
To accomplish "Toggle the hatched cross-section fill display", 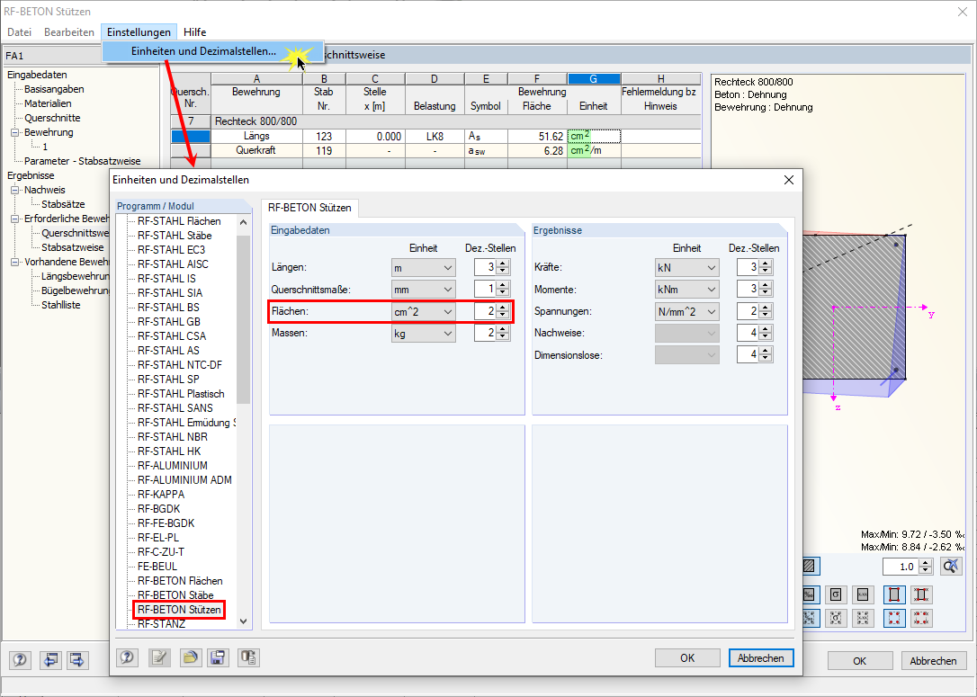I will (x=809, y=566).
